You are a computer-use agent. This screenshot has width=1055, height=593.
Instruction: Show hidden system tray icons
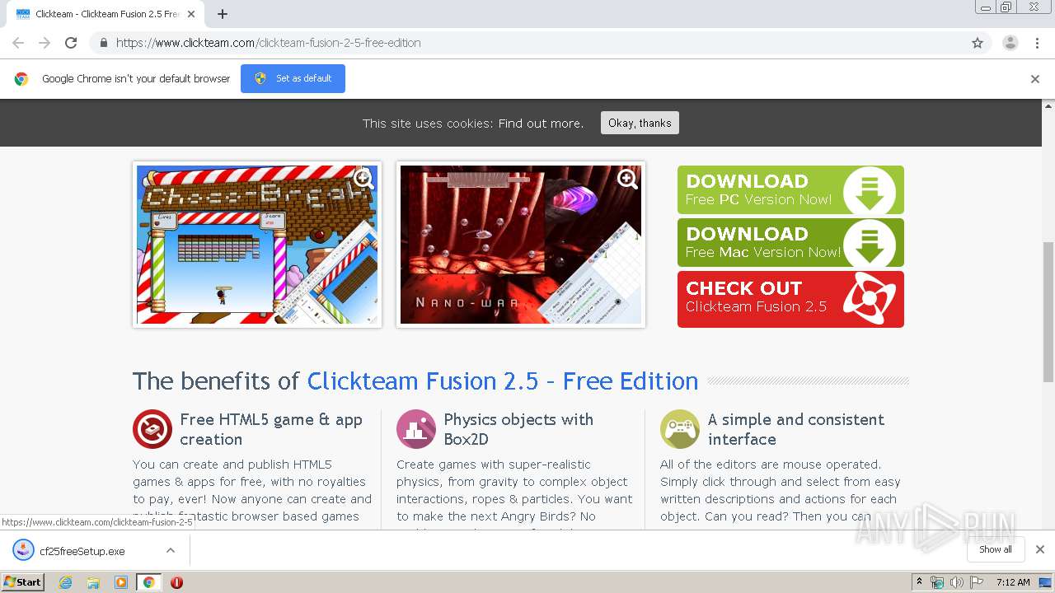coord(919,582)
